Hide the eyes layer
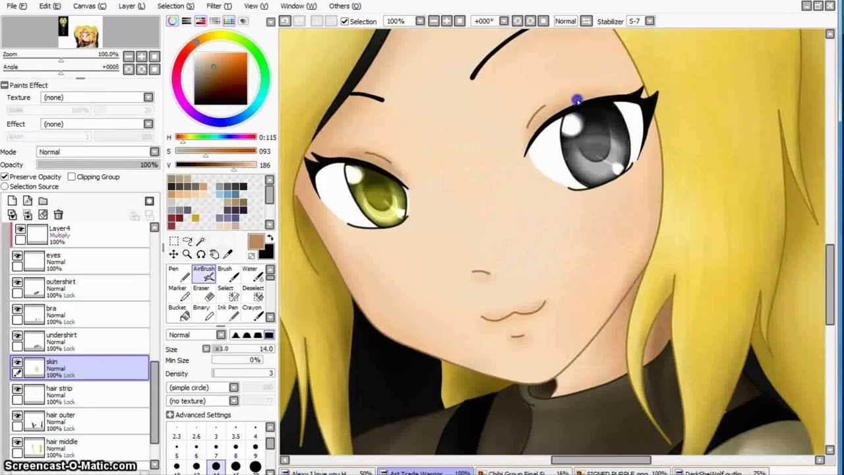Screen dimensions: 844x475 pyautogui.click(x=17, y=256)
